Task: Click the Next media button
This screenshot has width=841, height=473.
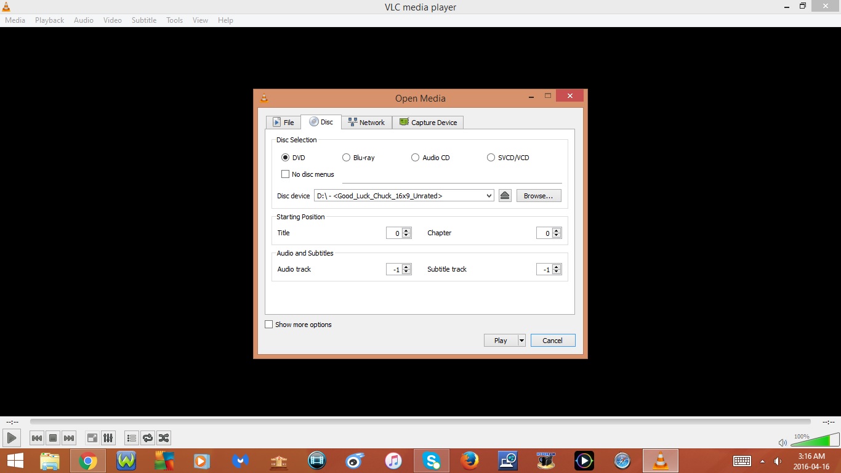Action: tap(69, 438)
